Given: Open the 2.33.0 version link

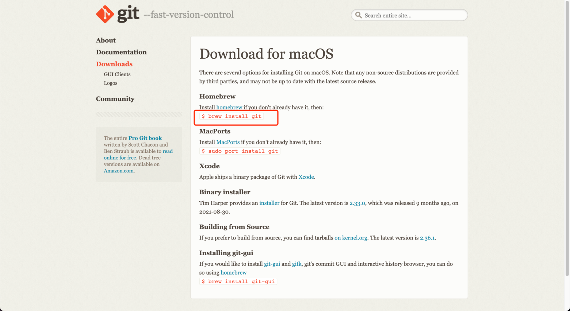Looking at the screenshot, I should (357, 203).
